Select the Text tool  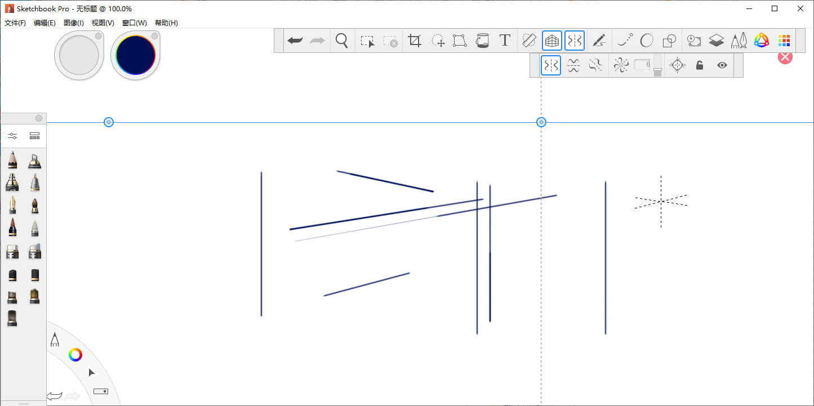tap(504, 40)
